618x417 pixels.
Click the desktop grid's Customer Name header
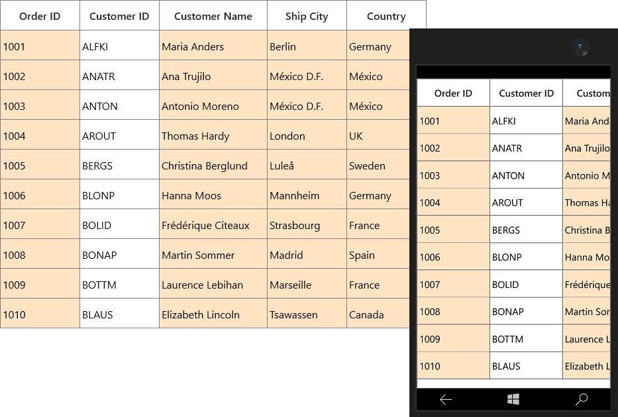[x=213, y=16]
